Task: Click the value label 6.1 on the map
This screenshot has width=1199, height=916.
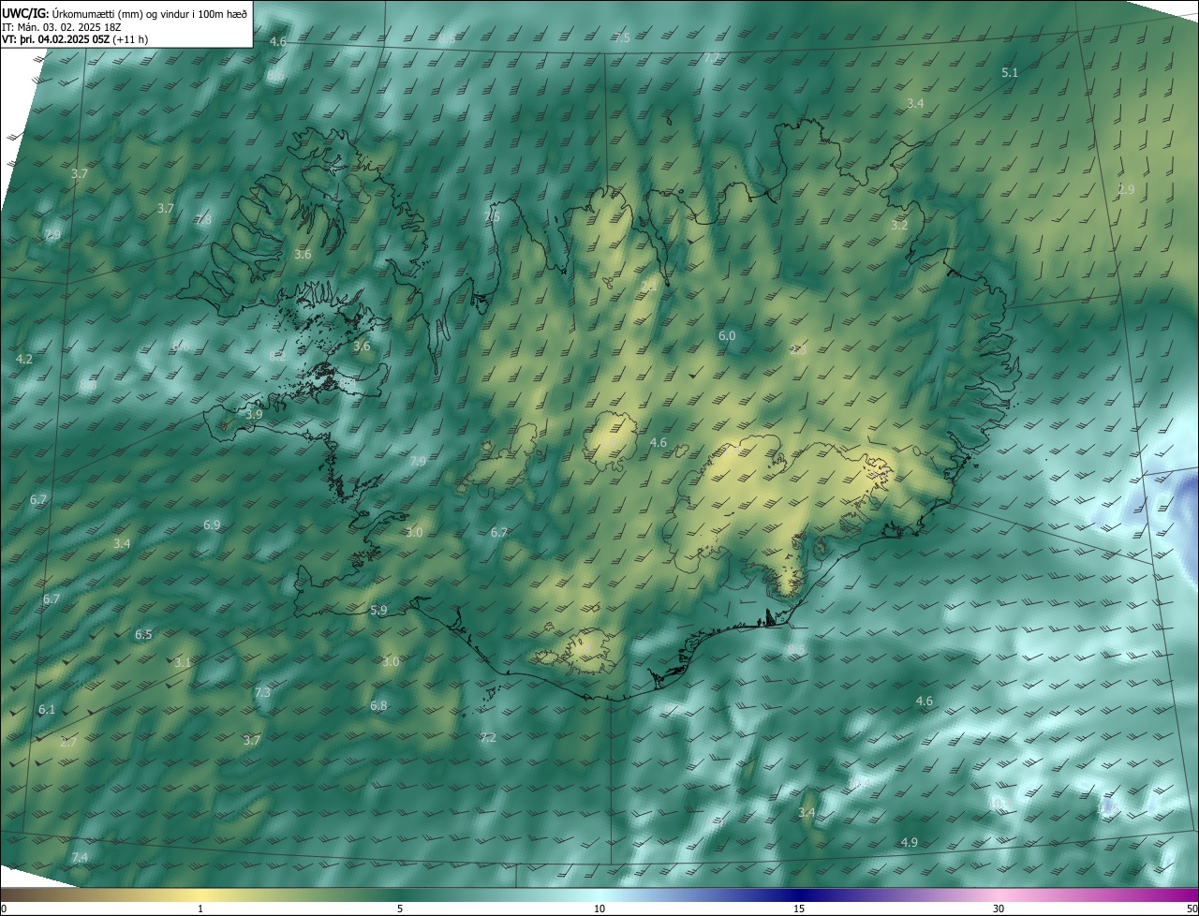Action: point(47,709)
